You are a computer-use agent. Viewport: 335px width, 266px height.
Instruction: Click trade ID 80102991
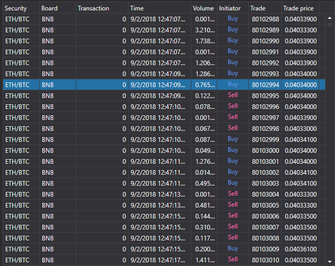[265, 52]
